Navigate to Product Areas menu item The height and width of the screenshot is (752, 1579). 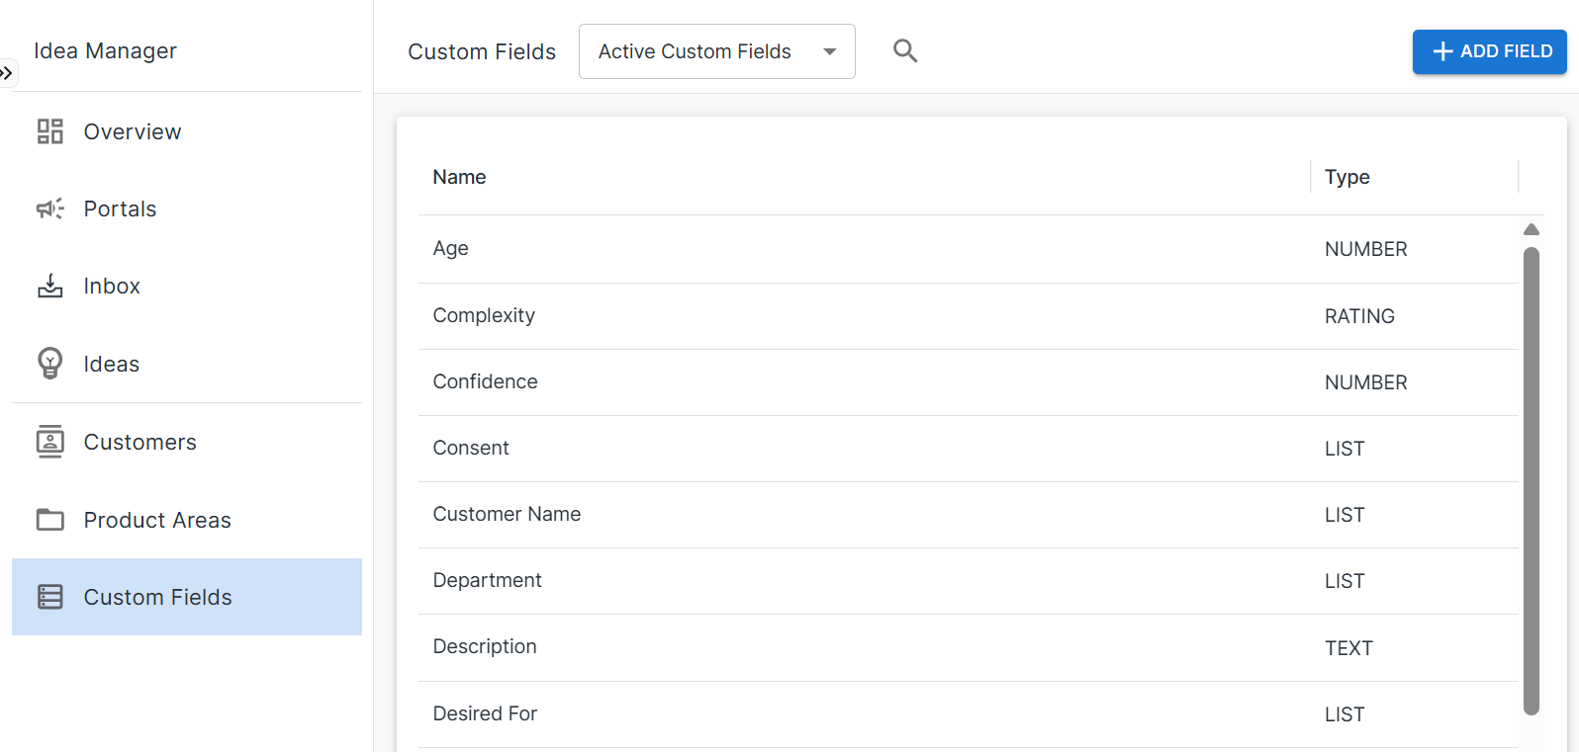(157, 521)
